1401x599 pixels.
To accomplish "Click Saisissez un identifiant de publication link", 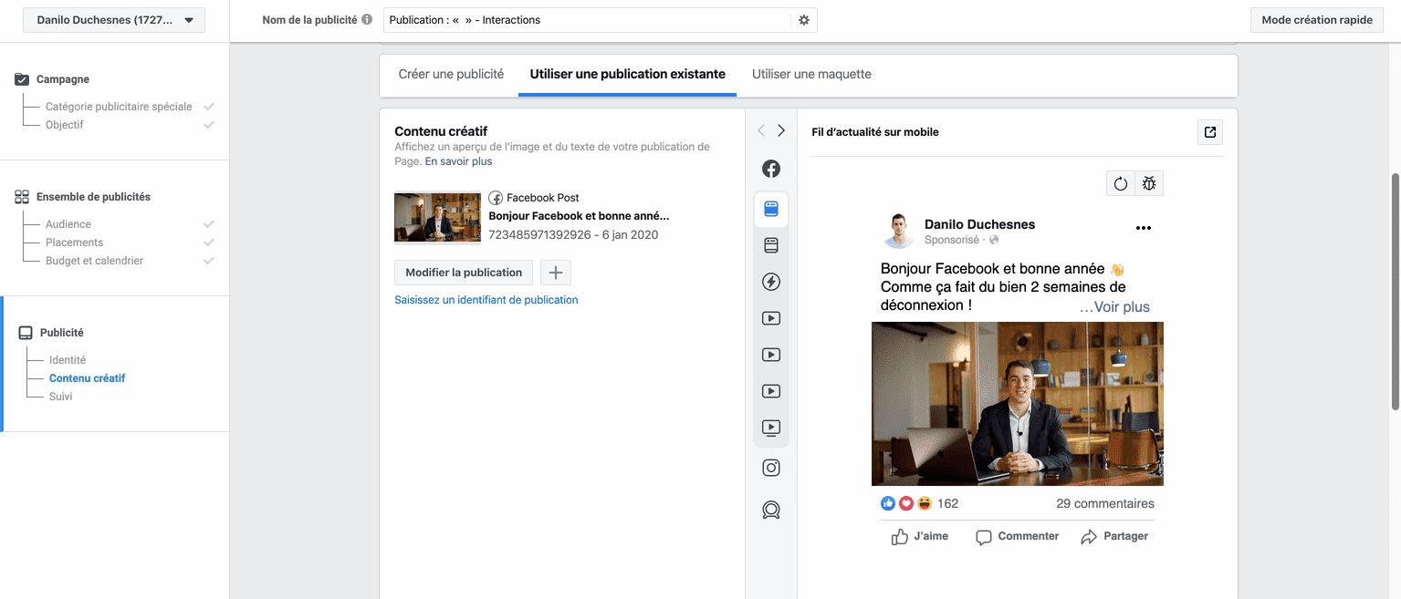I will click(x=486, y=300).
